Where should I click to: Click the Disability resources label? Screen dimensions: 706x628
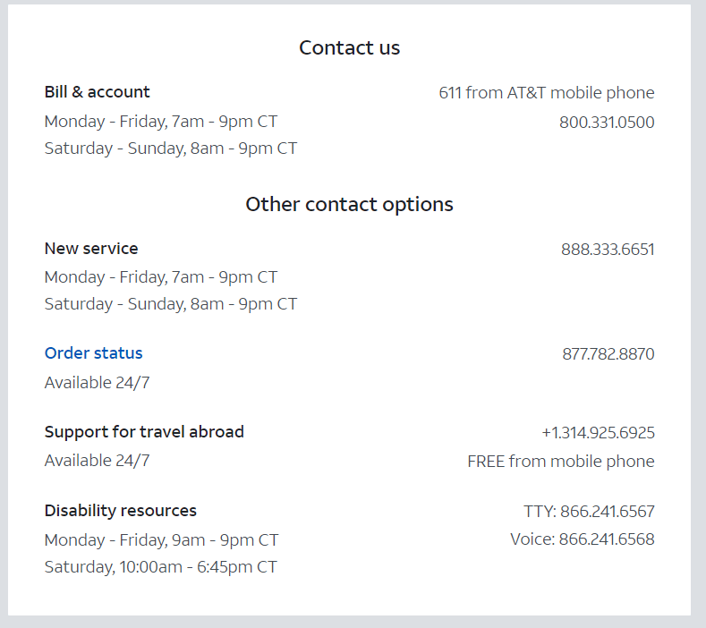[x=120, y=511]
